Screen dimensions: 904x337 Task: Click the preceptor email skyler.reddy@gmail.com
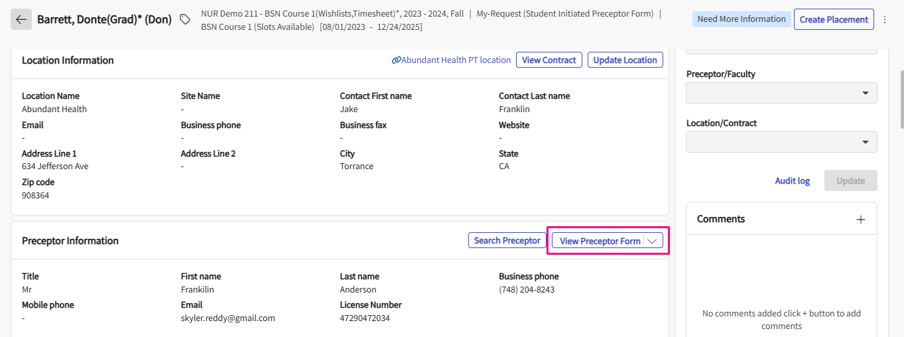(227, 318)
